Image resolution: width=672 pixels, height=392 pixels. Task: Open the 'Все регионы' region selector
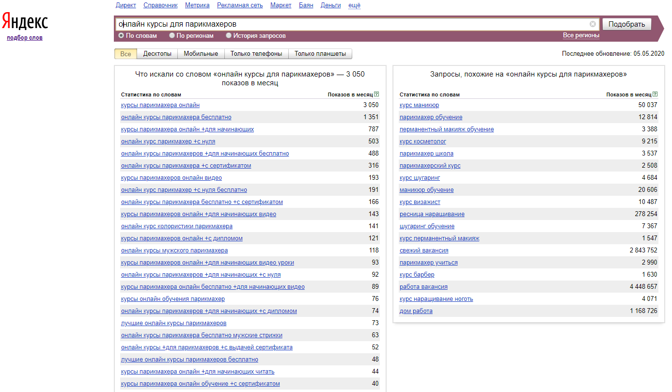point(581,35)
